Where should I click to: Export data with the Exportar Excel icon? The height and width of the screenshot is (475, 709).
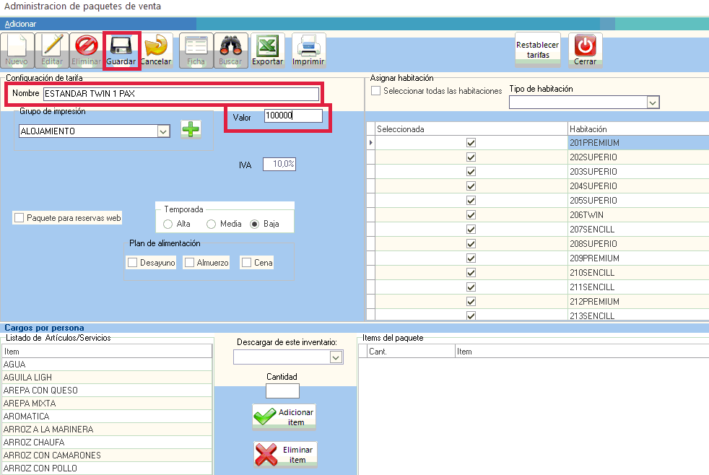tap(268, 46)
